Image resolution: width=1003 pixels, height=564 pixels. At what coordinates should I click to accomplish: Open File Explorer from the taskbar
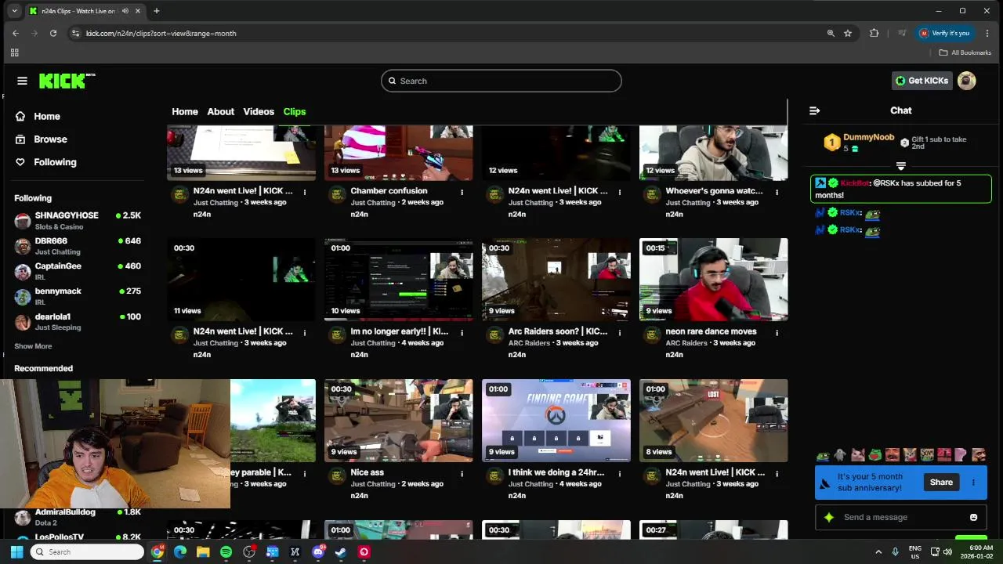pyautogui.click(x=203, y=551)
